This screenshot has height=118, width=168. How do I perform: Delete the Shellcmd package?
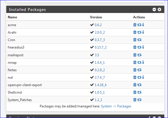click(x=135, y=92)
